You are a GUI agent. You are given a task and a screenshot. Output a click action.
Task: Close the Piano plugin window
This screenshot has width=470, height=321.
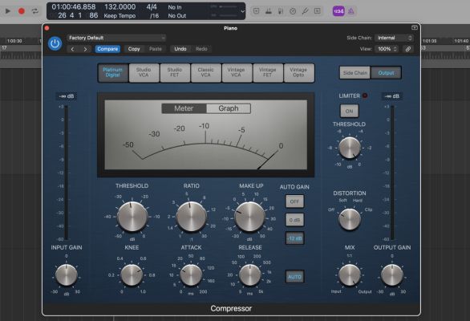47,28
